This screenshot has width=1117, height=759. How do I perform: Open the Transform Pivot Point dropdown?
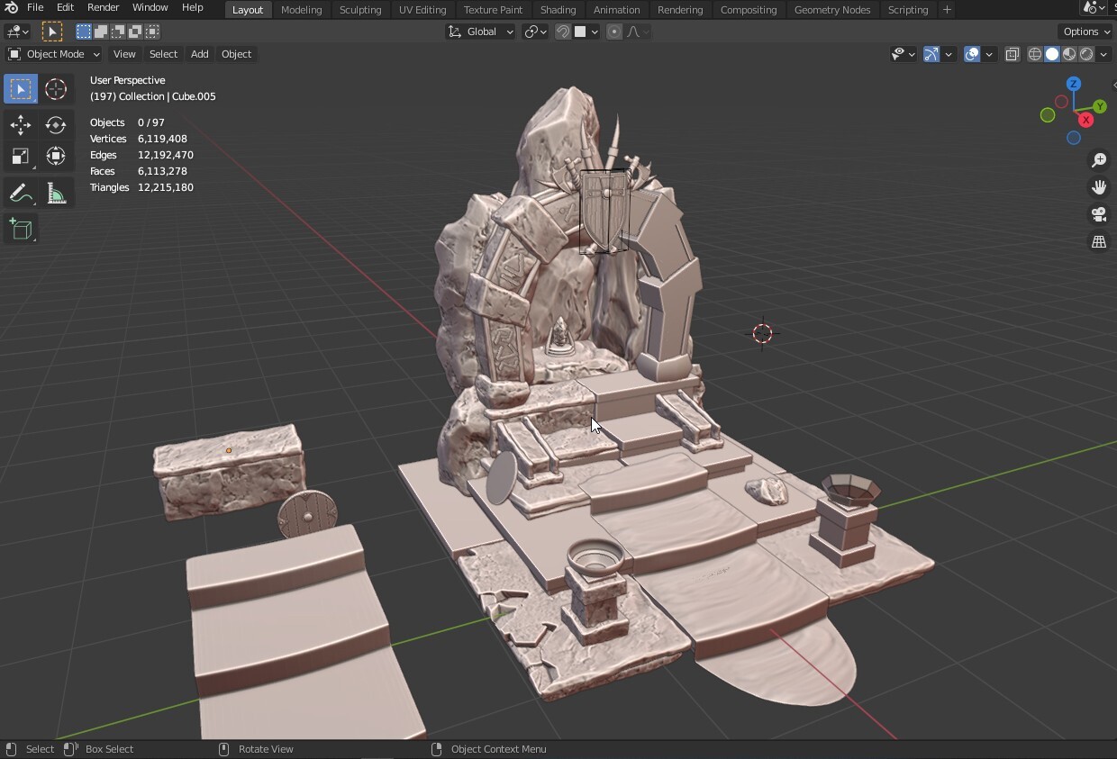click(534, 32)
